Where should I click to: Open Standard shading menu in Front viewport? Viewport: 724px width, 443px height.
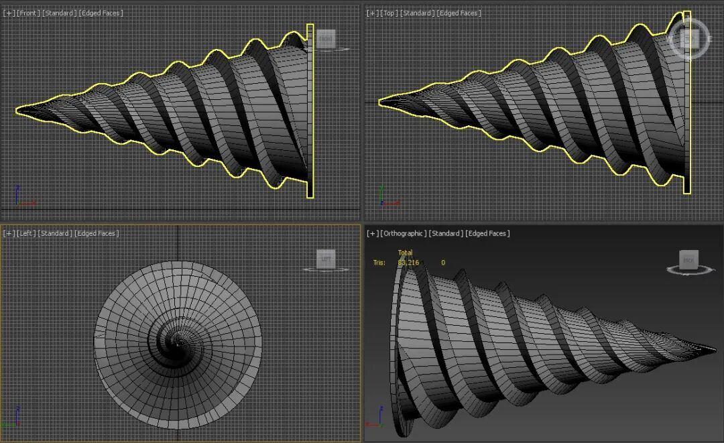pos(60,13)
